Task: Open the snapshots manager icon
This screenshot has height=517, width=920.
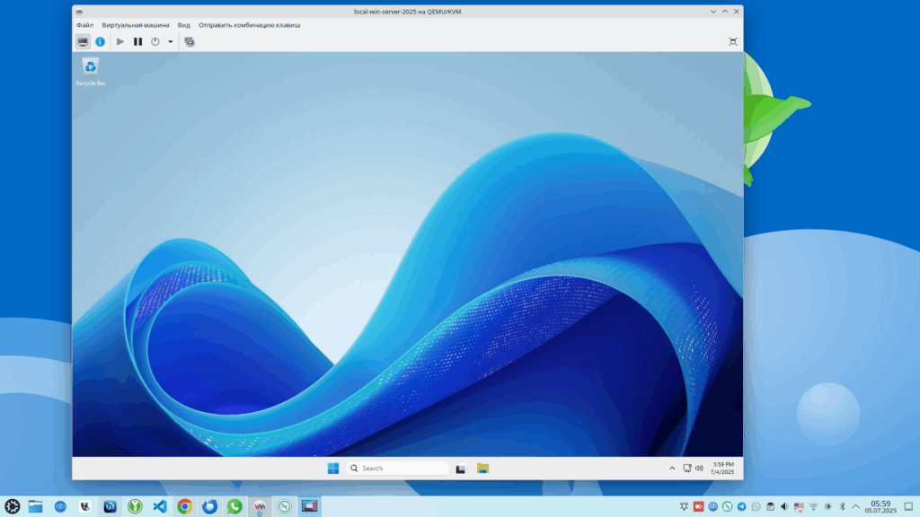Action: (190, 41)
